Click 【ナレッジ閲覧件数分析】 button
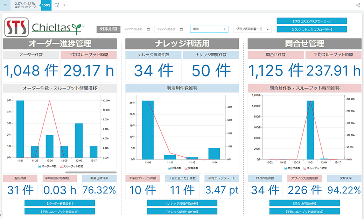The height and width of the screenshot is (219, 364). tap(182, 211)
